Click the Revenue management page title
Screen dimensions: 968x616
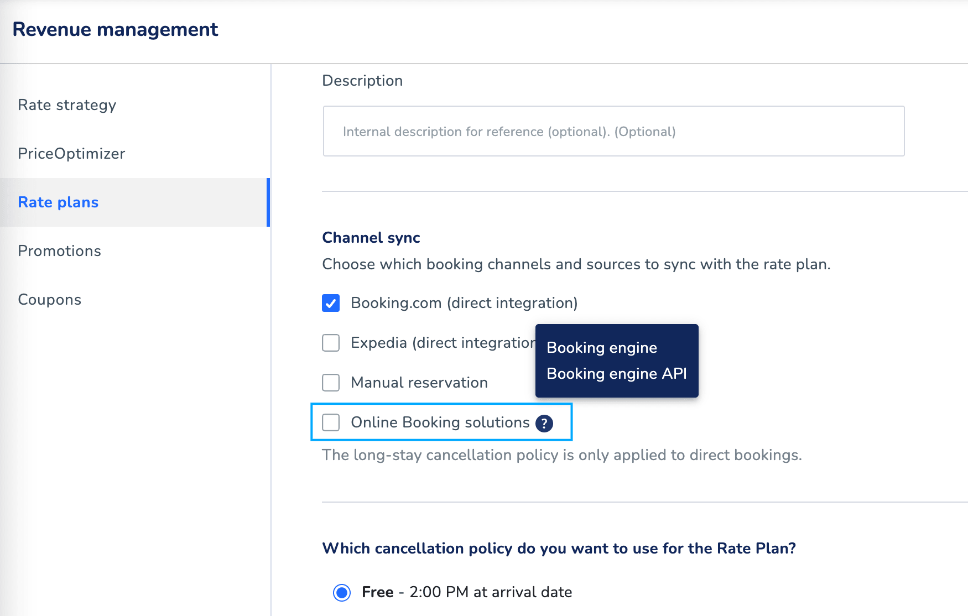(115, 29)
